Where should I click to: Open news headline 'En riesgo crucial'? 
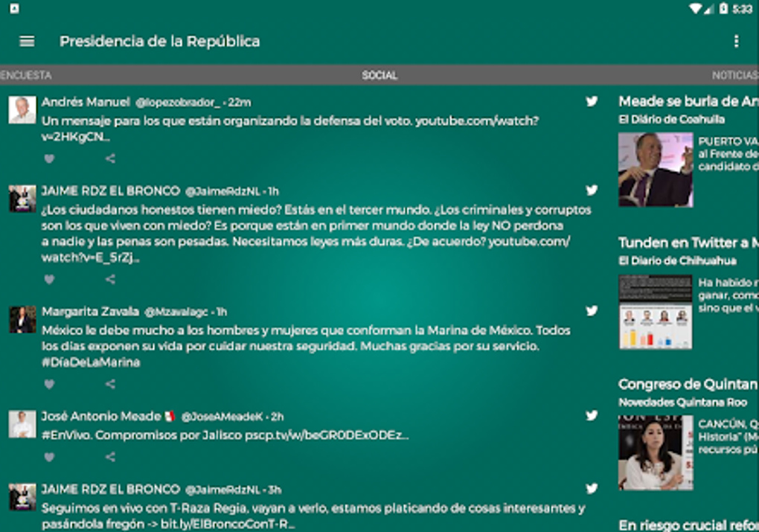tap(688, 525)
